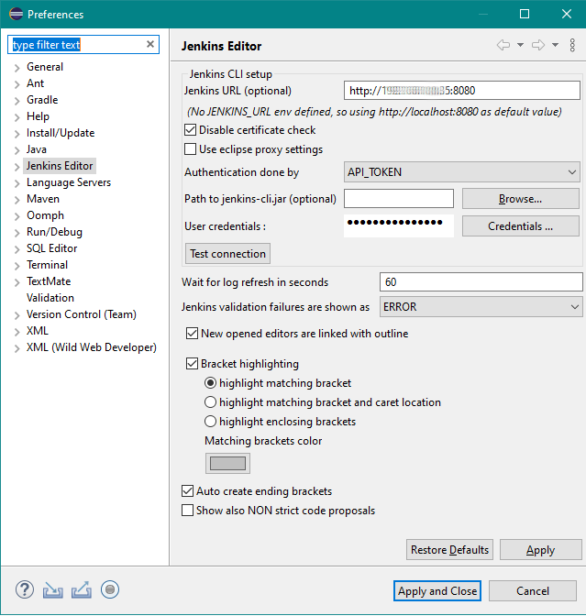Expand the XML tree node
Viewport: 586px width, 616px height.
17,332
